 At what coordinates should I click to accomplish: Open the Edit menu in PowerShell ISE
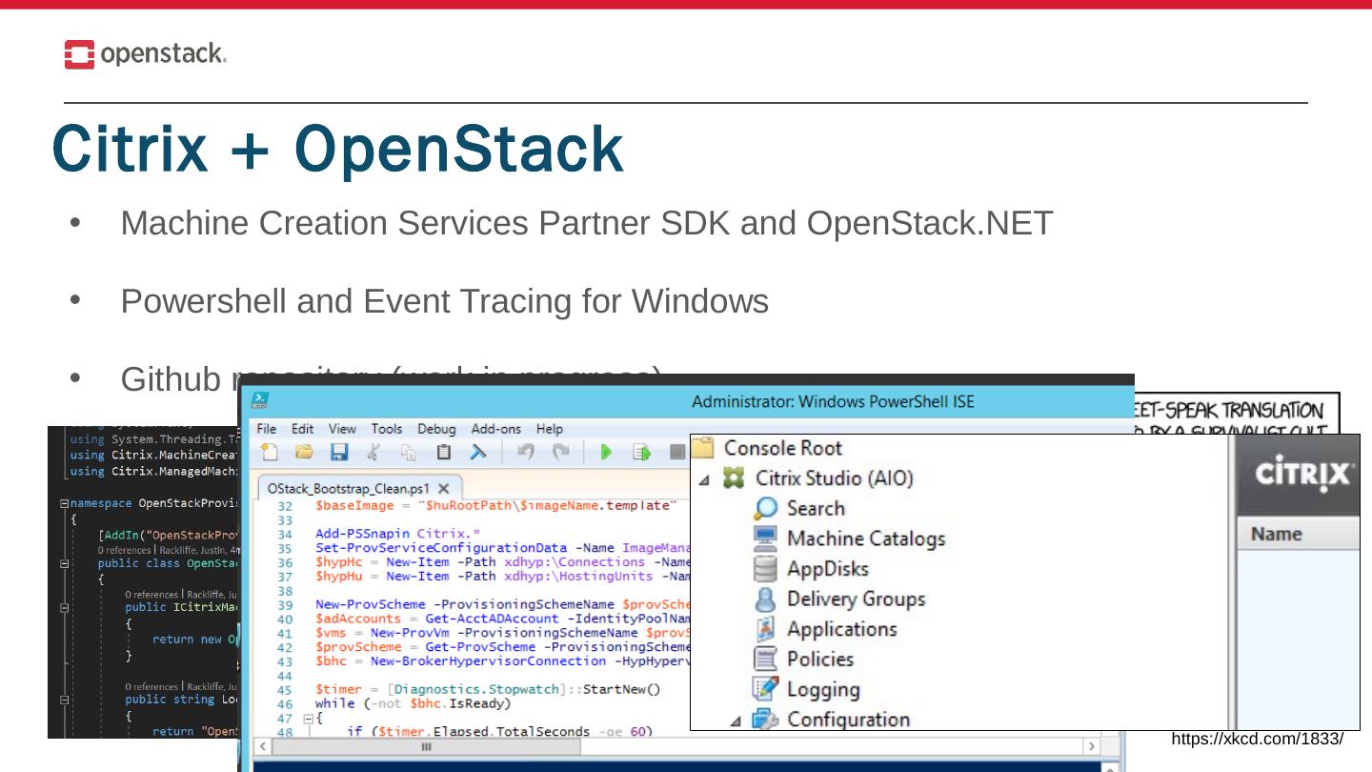point(303,429)
